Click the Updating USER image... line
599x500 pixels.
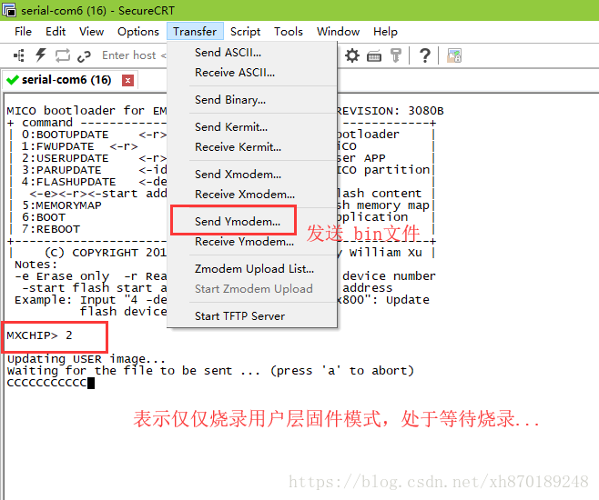tap(86, 359)
